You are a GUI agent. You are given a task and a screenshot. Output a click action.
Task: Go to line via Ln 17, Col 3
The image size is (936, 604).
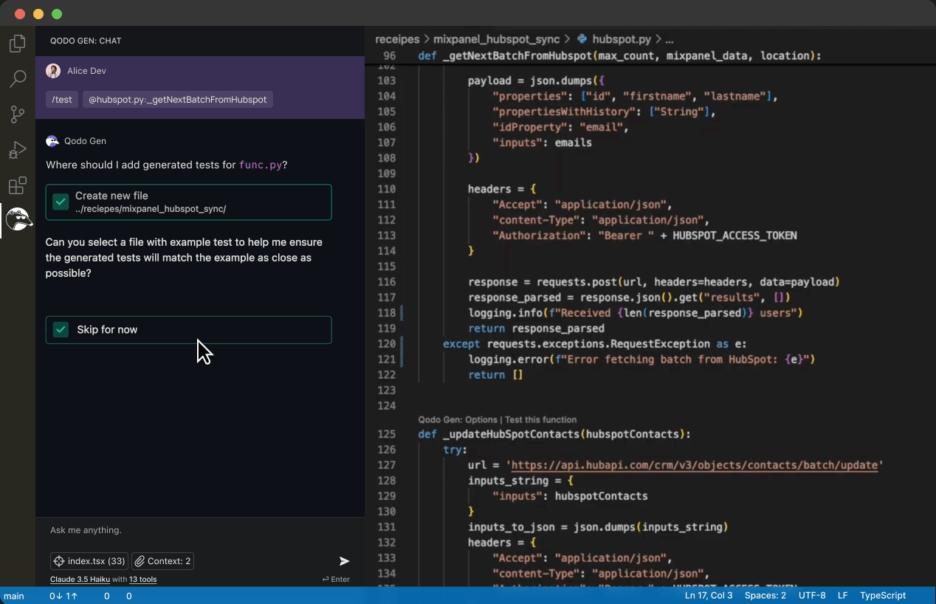709,596
